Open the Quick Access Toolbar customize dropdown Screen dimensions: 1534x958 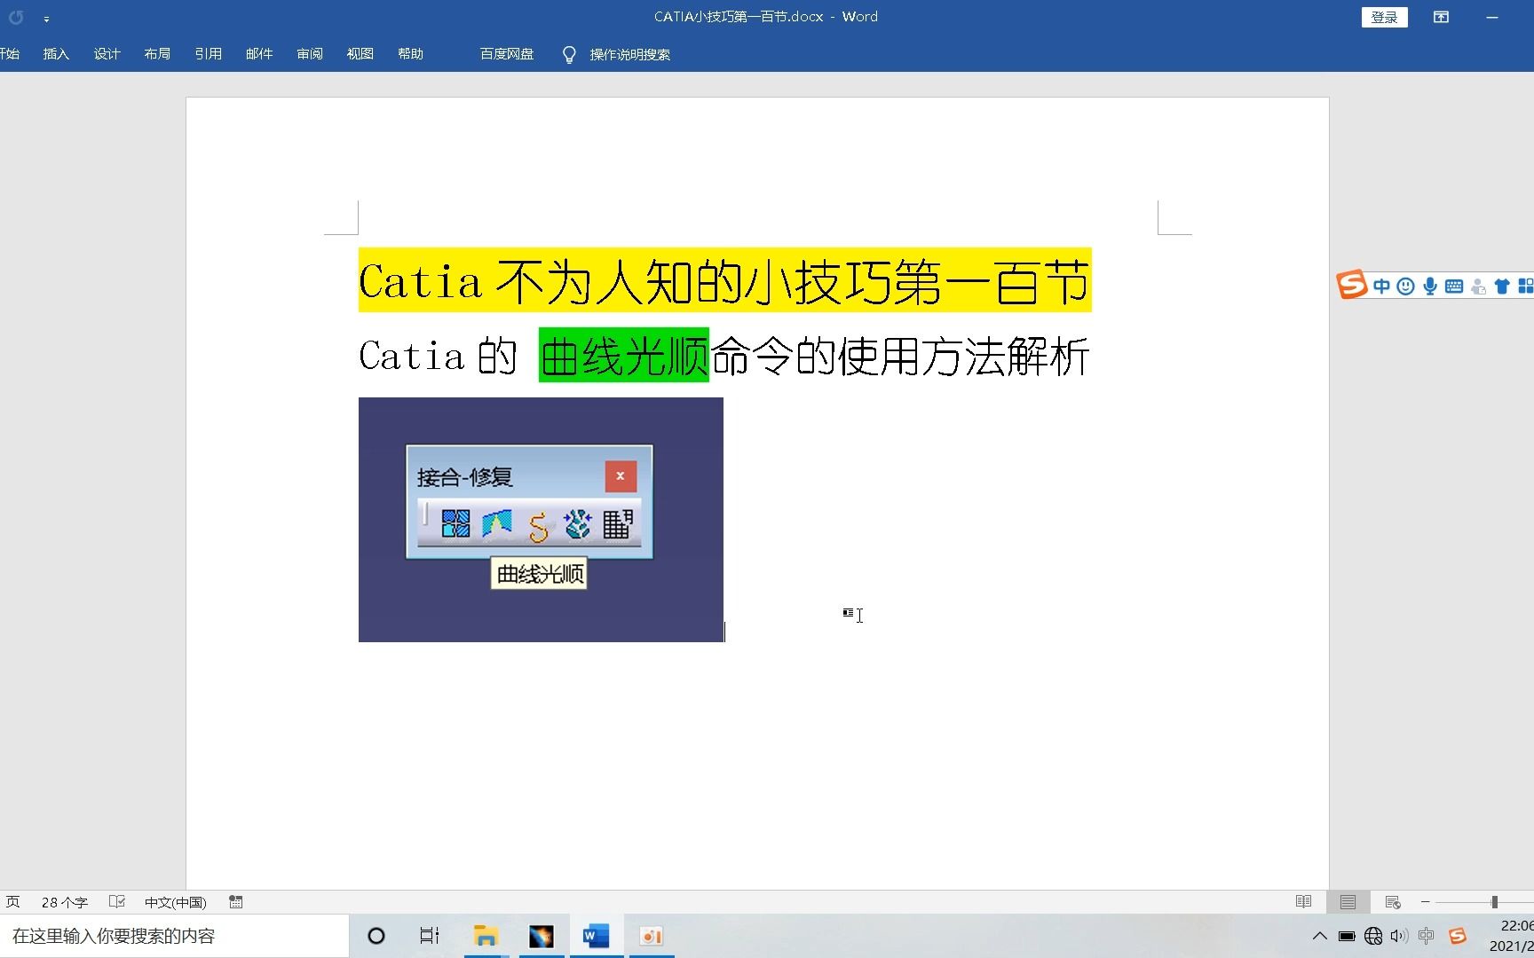pyautogui.click(x=46, y=19)
